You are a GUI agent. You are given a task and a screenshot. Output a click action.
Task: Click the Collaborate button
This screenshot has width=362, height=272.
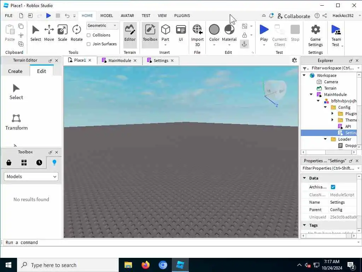coord(294,16)
